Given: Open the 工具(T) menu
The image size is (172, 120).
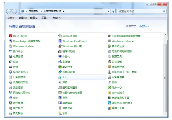Looking at the screenshot, I should pyautogui.click(x=45, y=18).
